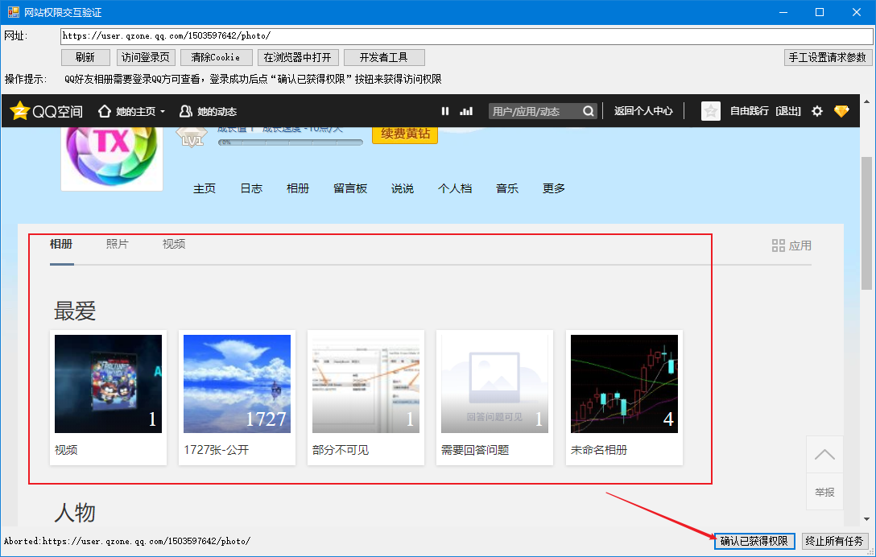Switch to the 照片 tab
876x557 pixels.
(118, 244)
